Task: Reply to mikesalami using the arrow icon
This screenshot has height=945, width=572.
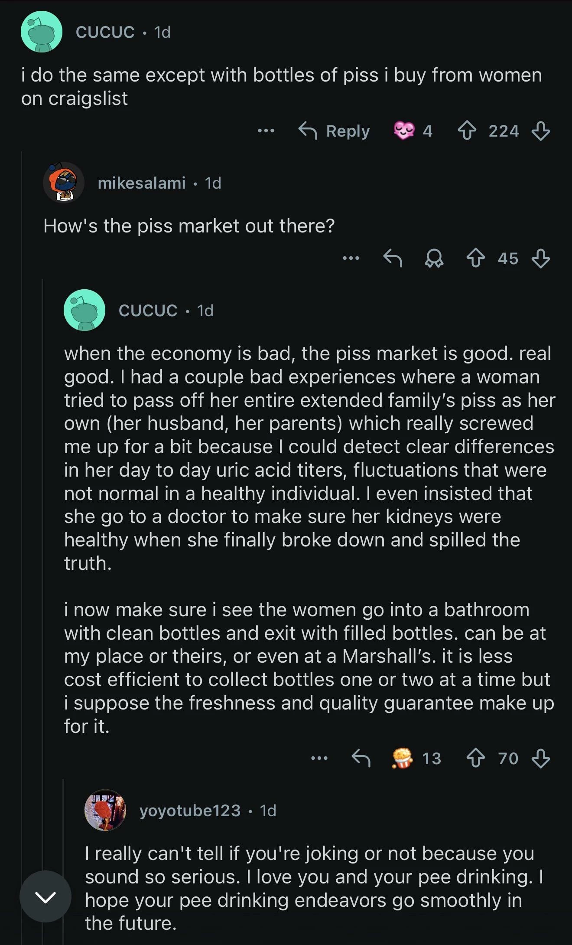Action: 393,259
